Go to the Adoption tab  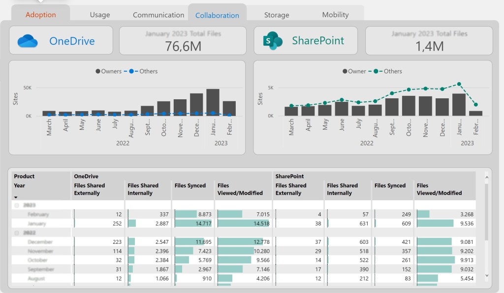[41, 15]
